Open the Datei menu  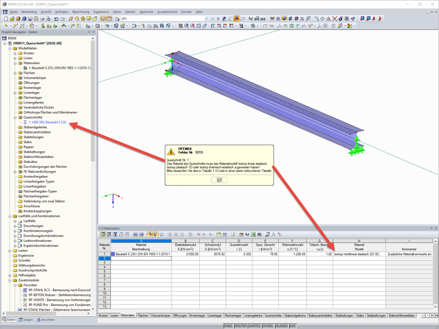coord(14,12)
